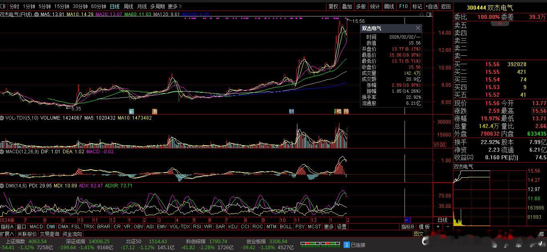
Task: Toggle the DMI indicator panel arrow
Action: click(x=2, y=186)
